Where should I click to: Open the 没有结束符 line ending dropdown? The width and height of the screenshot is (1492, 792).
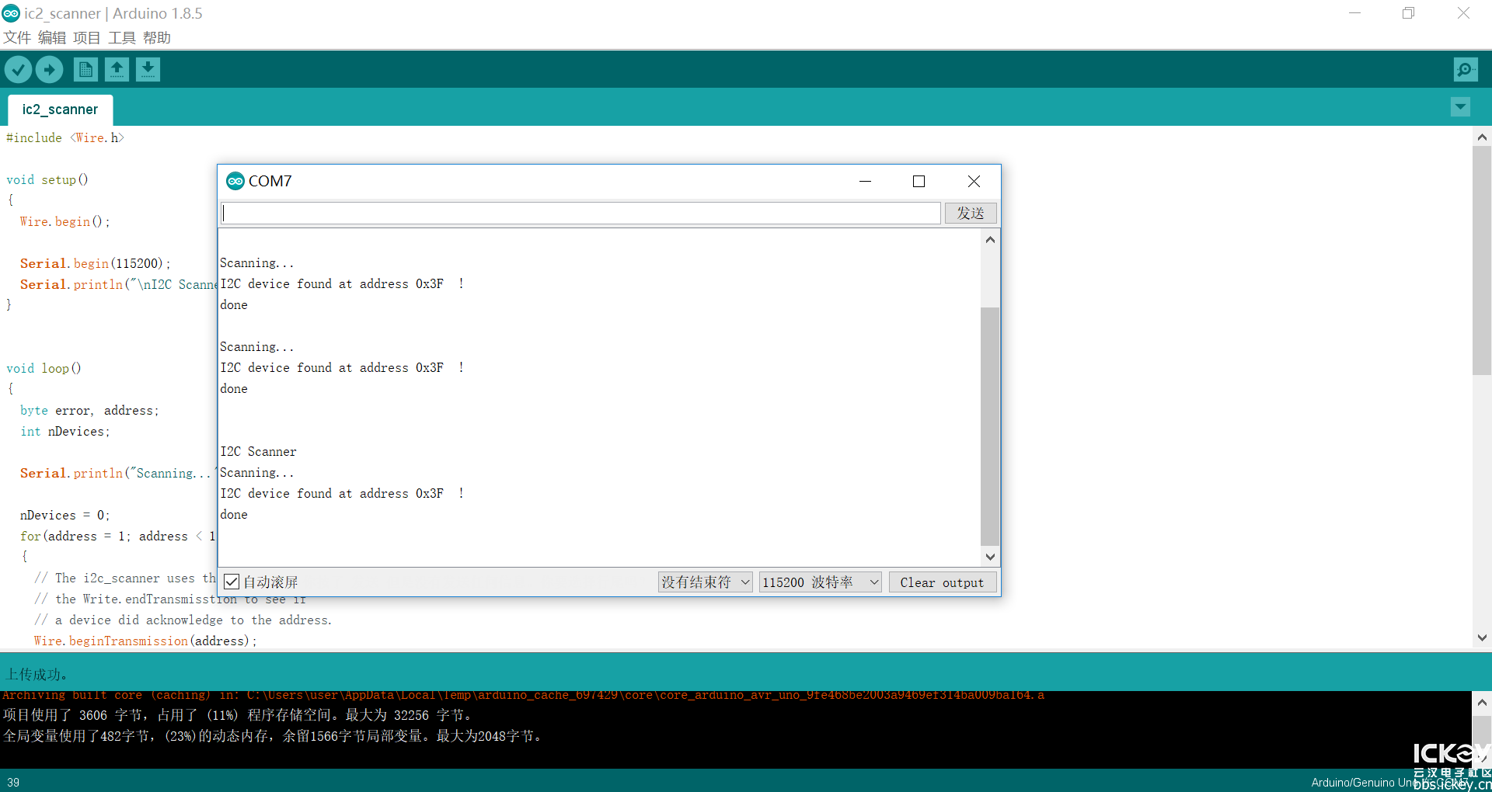tap(705, 582)
